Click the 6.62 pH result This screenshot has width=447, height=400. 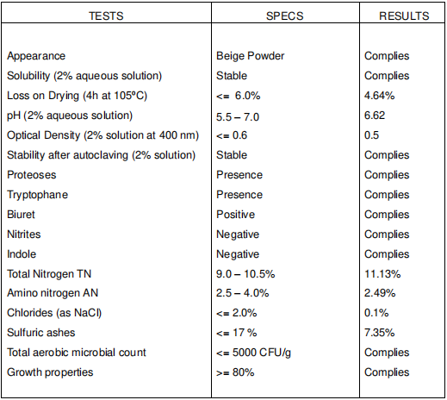(x=375, y=116)
